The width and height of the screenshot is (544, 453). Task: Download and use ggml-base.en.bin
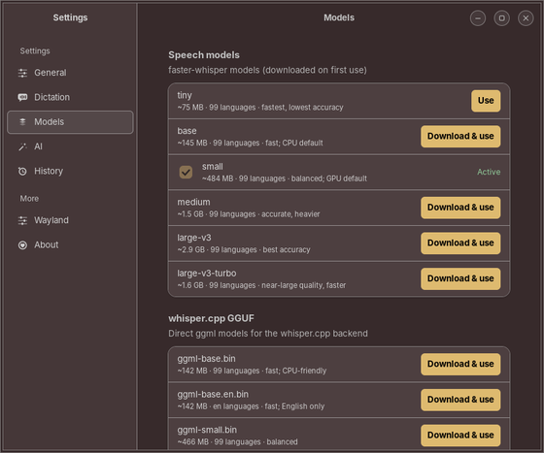[460, 400]
